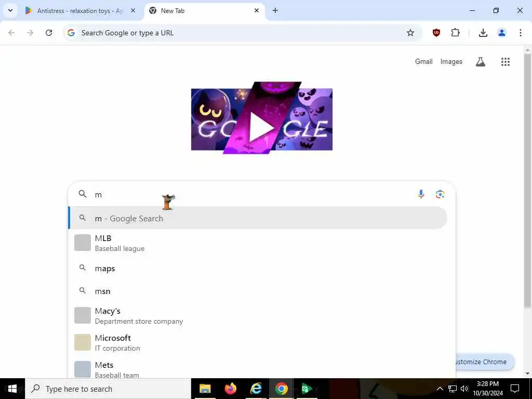This screenshot has width=532, height=399.
Task: Open the Chrome profile avatar
Action: tap(501, 33)
